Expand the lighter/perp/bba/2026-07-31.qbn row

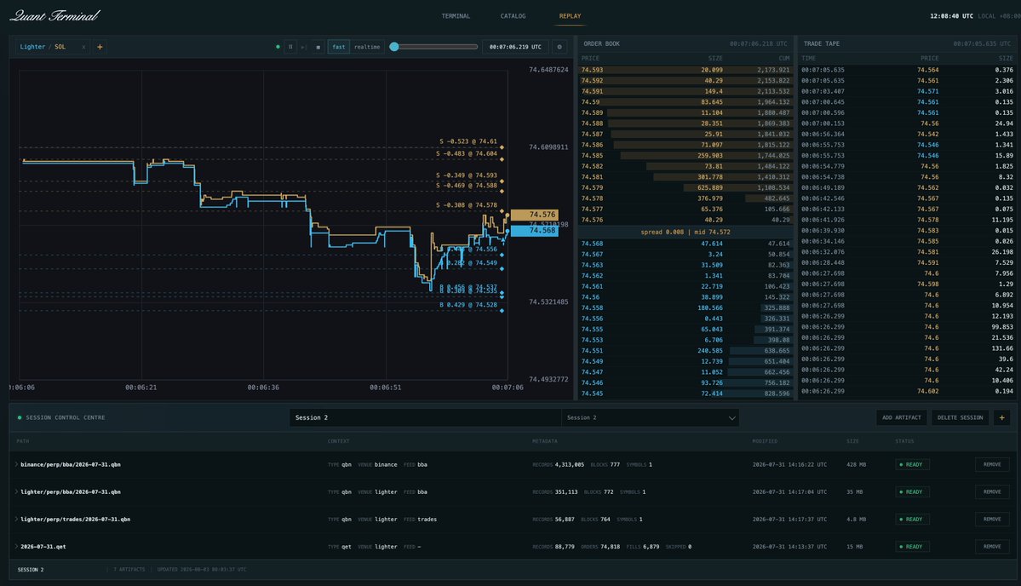(x=16, y=491)
